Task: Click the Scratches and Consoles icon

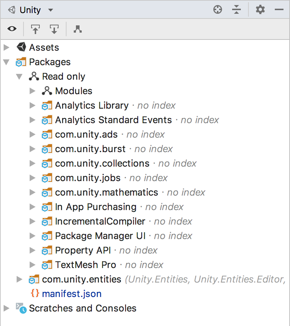Action: 21,308
